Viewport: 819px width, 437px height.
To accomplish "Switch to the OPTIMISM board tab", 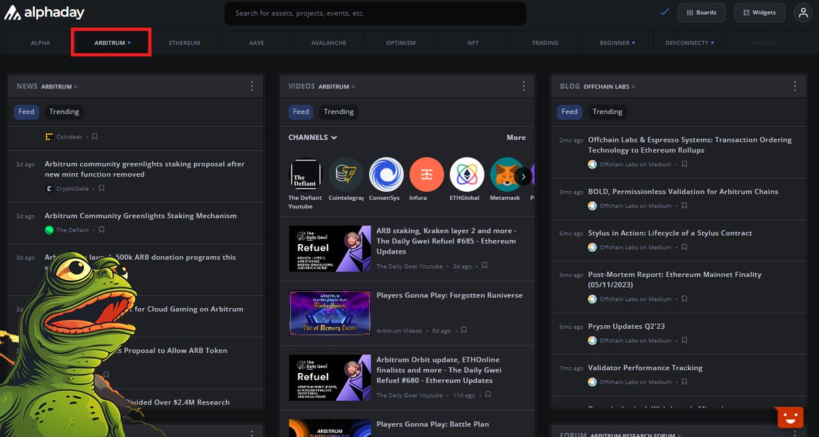I will (401, 43).
